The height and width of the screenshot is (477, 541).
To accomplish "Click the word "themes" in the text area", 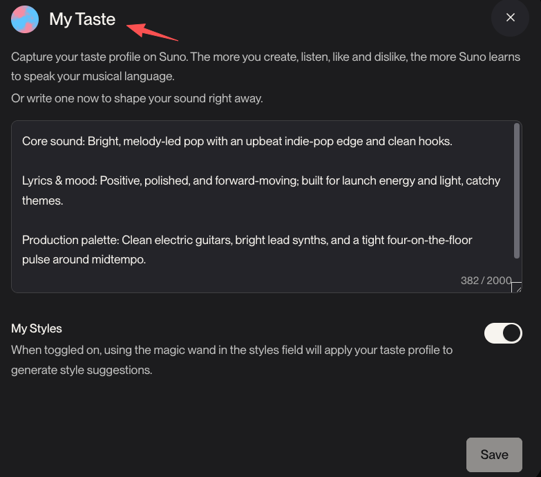I will click(44, 200).
